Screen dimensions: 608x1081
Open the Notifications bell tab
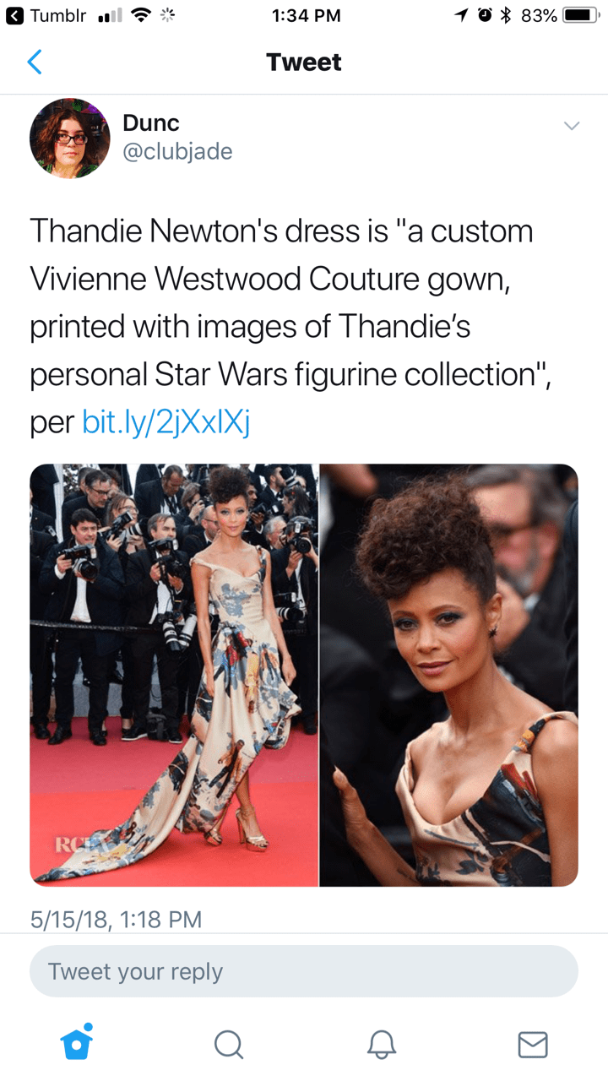380,1045
